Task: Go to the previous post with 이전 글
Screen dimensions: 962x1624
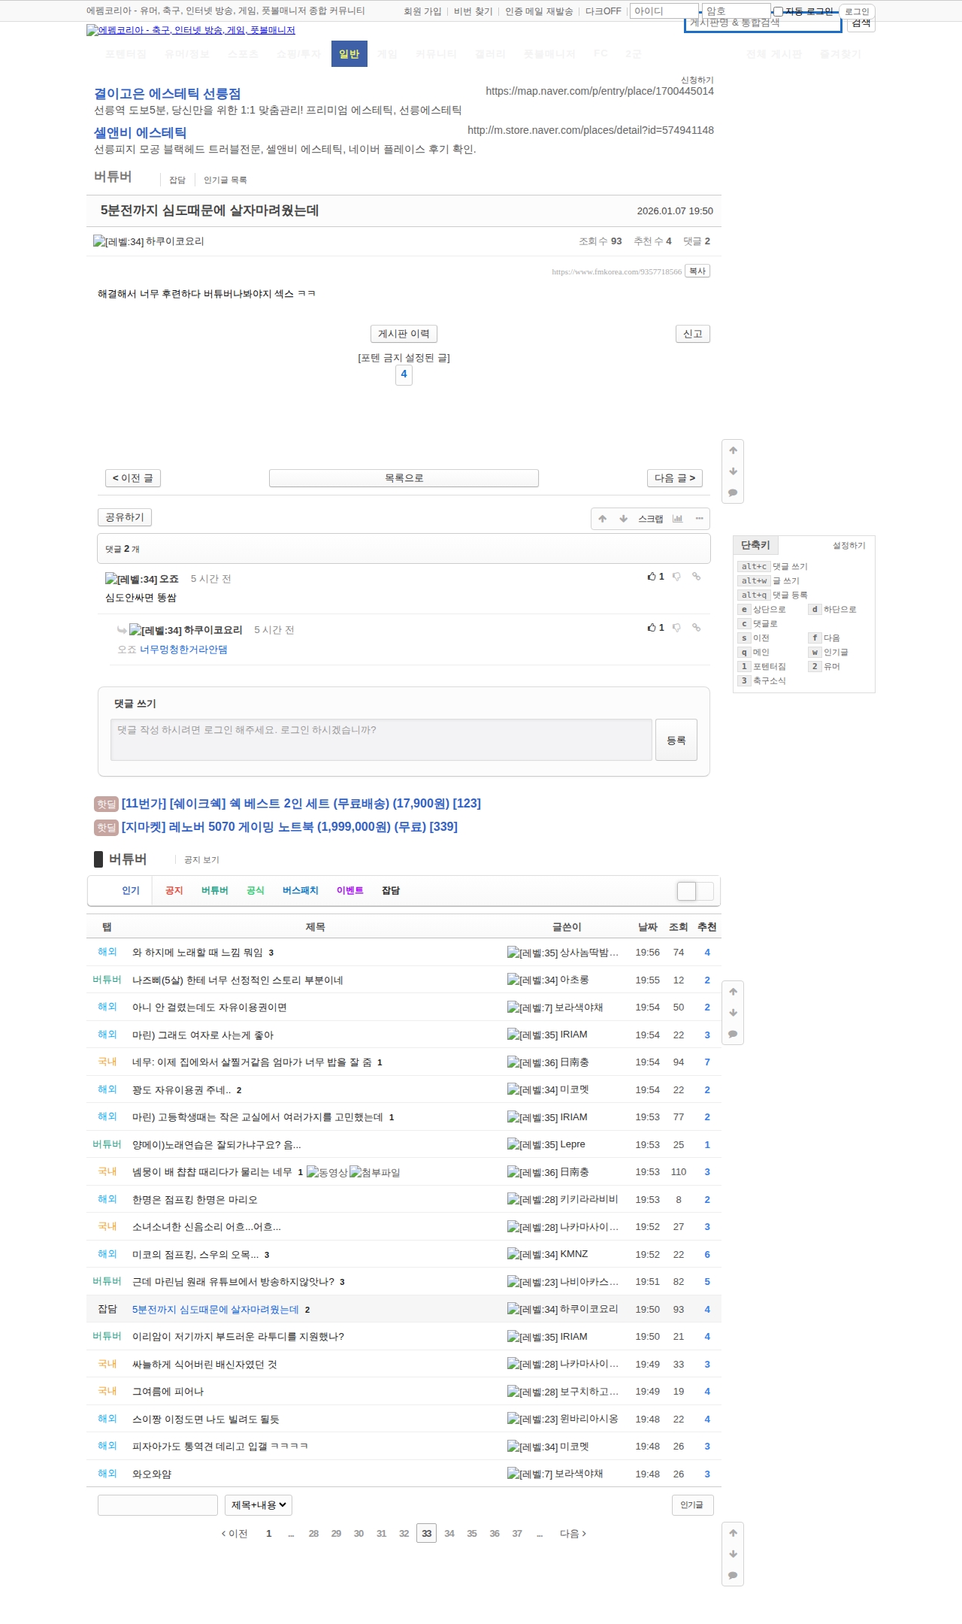Action: click(133, 478)
